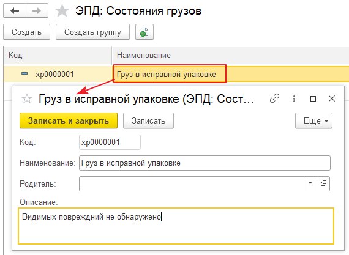Viewport: 349px width, 255px height.
Task: Click the Создать группу button
Action: (92, 32)
